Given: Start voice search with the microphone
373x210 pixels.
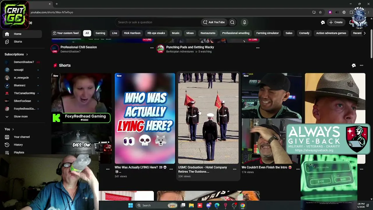Looking at the screenshot, I should pos(244,22).
